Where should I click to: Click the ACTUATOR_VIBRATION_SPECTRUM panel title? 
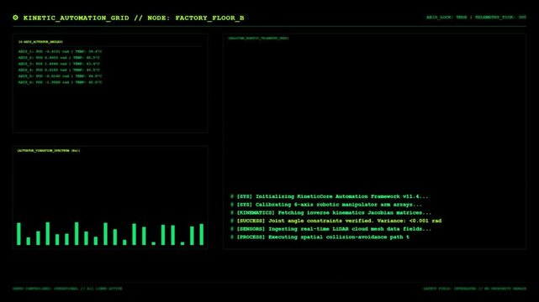click(49, 150)
